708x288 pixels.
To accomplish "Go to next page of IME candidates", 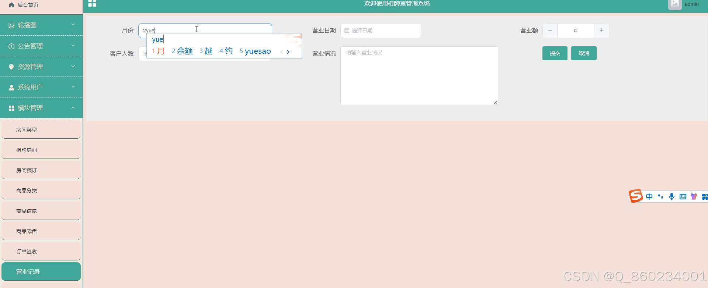I will pos(288,52).
